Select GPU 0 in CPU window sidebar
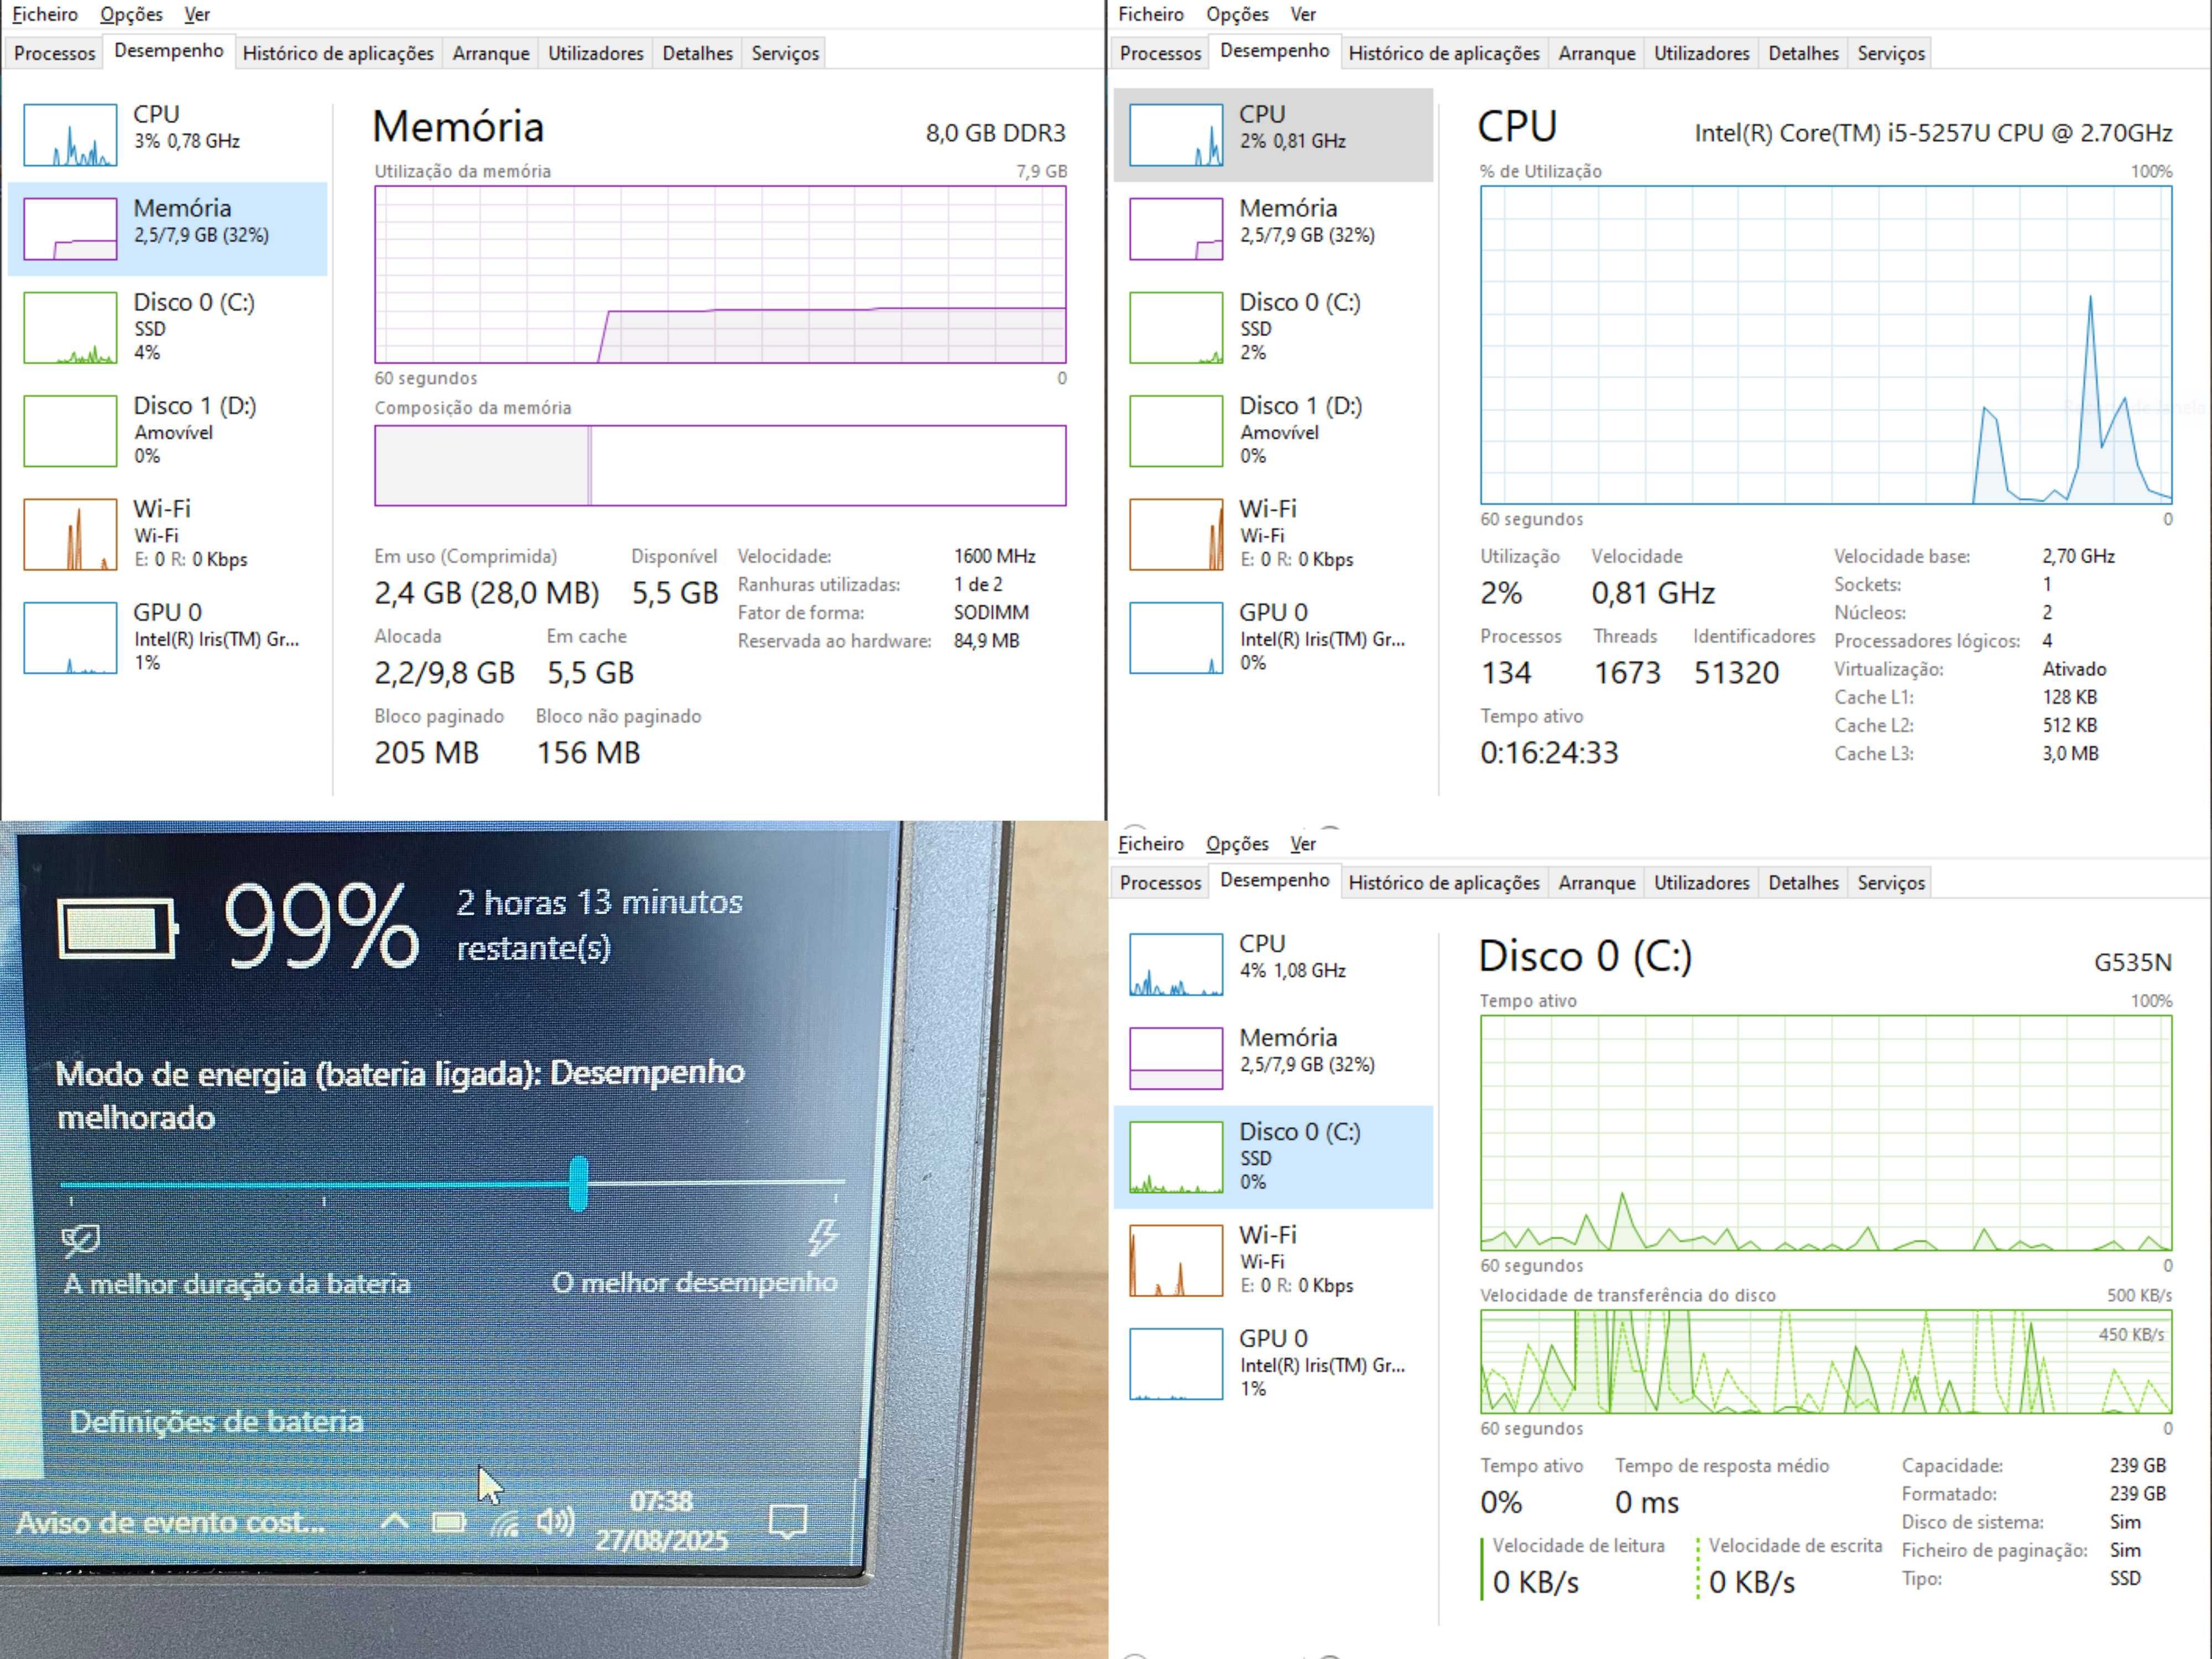2212x1659 pixels. click(x=1273, y=637)
